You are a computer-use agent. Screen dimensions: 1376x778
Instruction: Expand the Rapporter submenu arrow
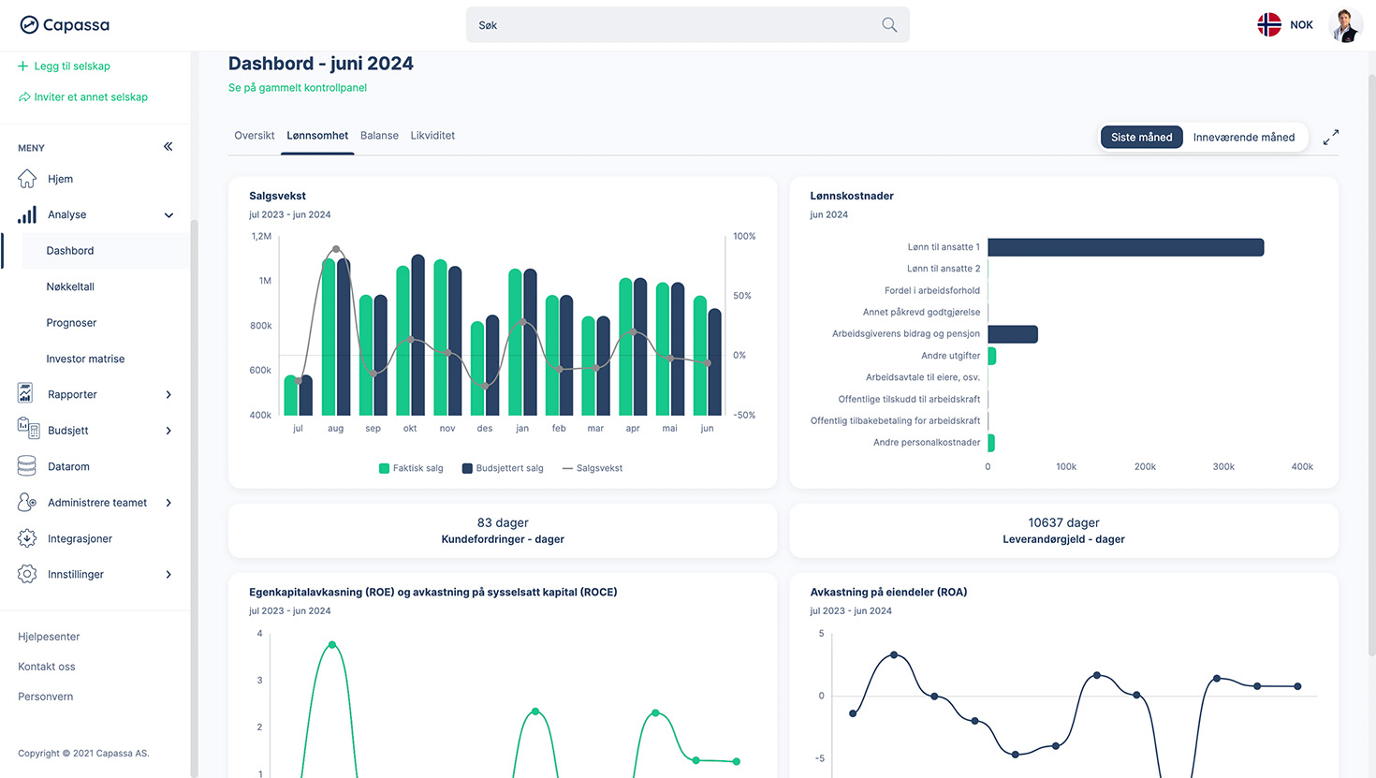168,395
